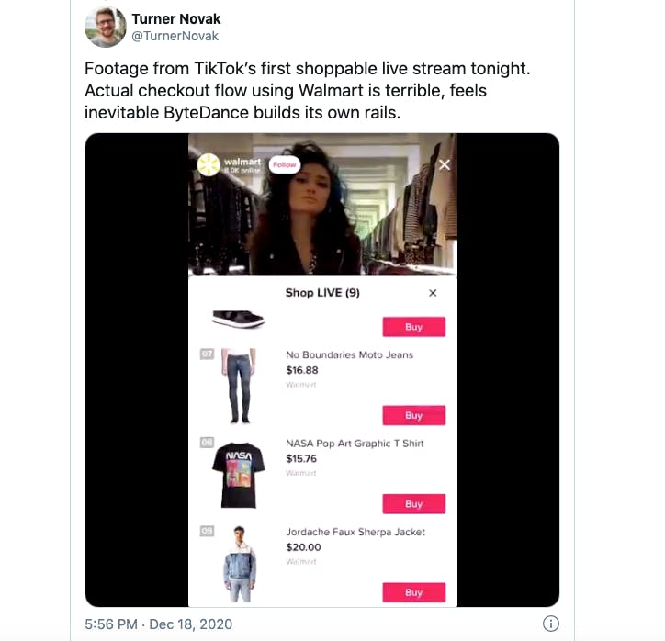665x641 pixels.
Task: Select the black sneaker product thumbnail
Action: tap(238, 320)
